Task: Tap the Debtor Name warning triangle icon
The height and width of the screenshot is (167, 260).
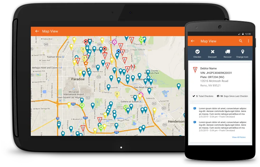Action: click(195, 70)
